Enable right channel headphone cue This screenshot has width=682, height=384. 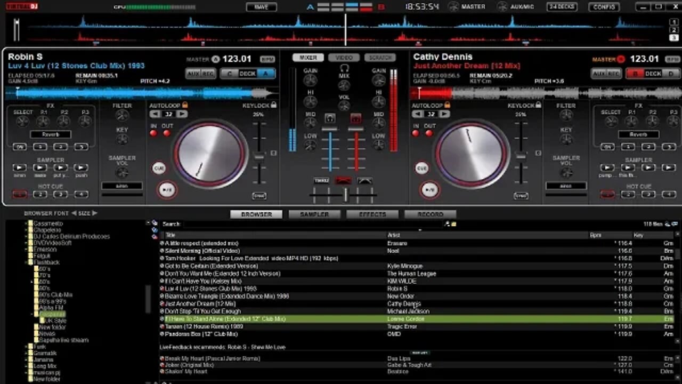pos(356,118)
